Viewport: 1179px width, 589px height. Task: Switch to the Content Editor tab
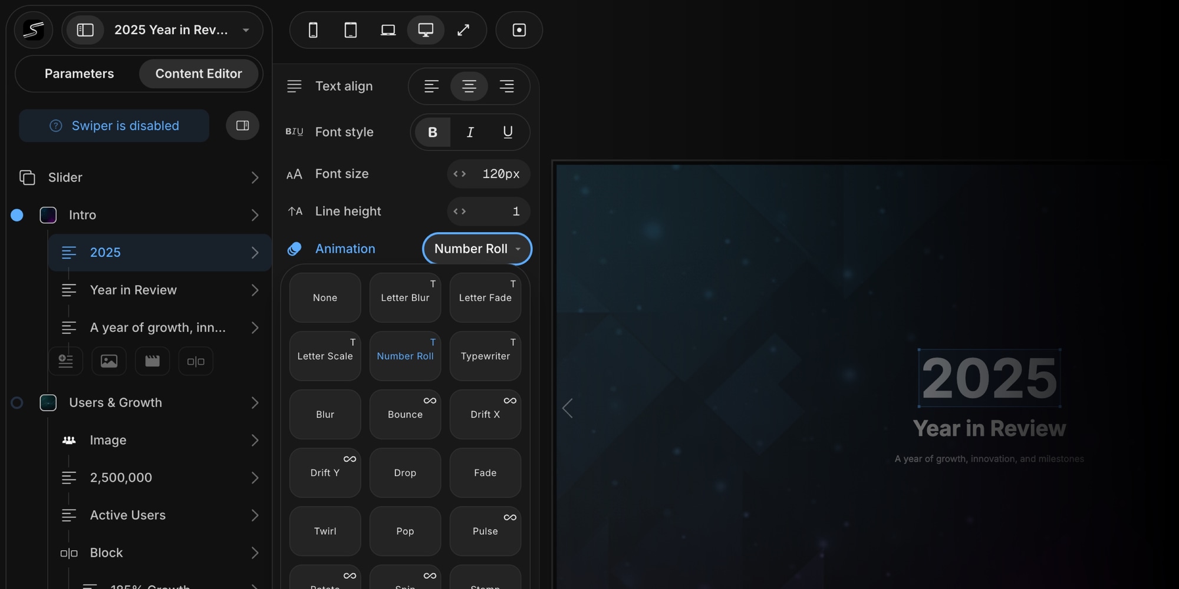coord(199,74)
